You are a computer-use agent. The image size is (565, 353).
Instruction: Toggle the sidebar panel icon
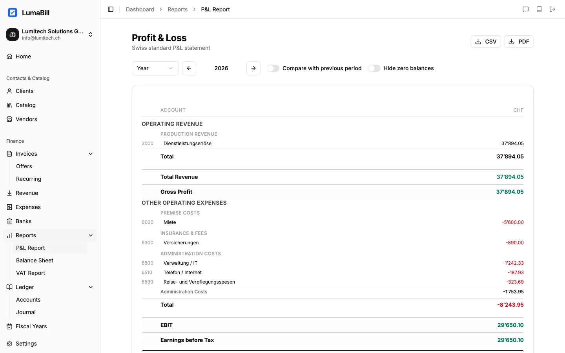(x=110, y=9)
